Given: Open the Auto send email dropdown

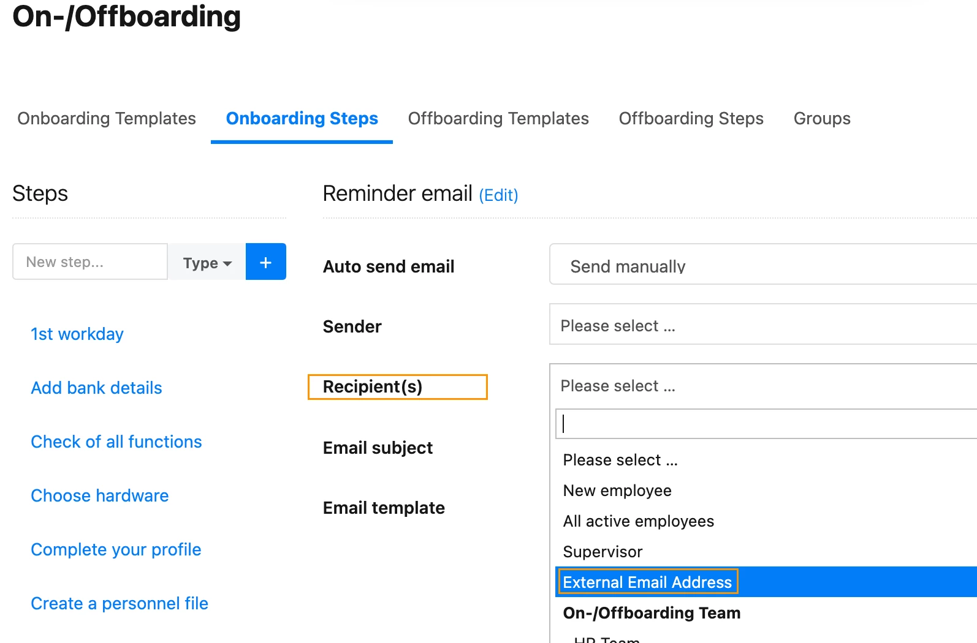Looking at the screenshot, I should pos(763,265).
